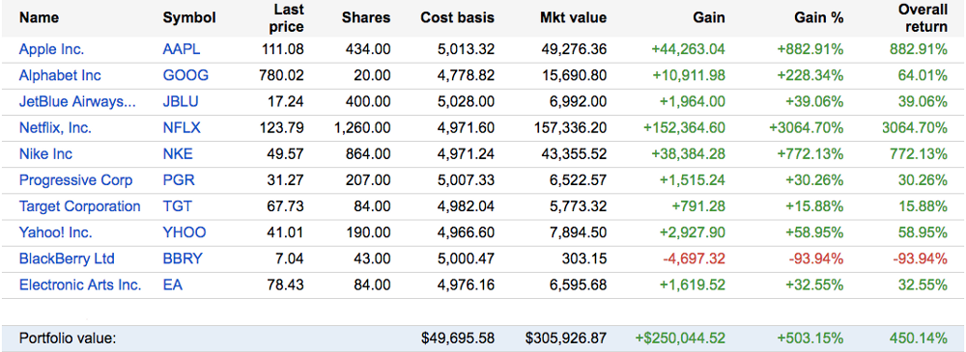966x352 pixels.
Task: Click the EA ticker symbol
Action: (x=173, y=284)
